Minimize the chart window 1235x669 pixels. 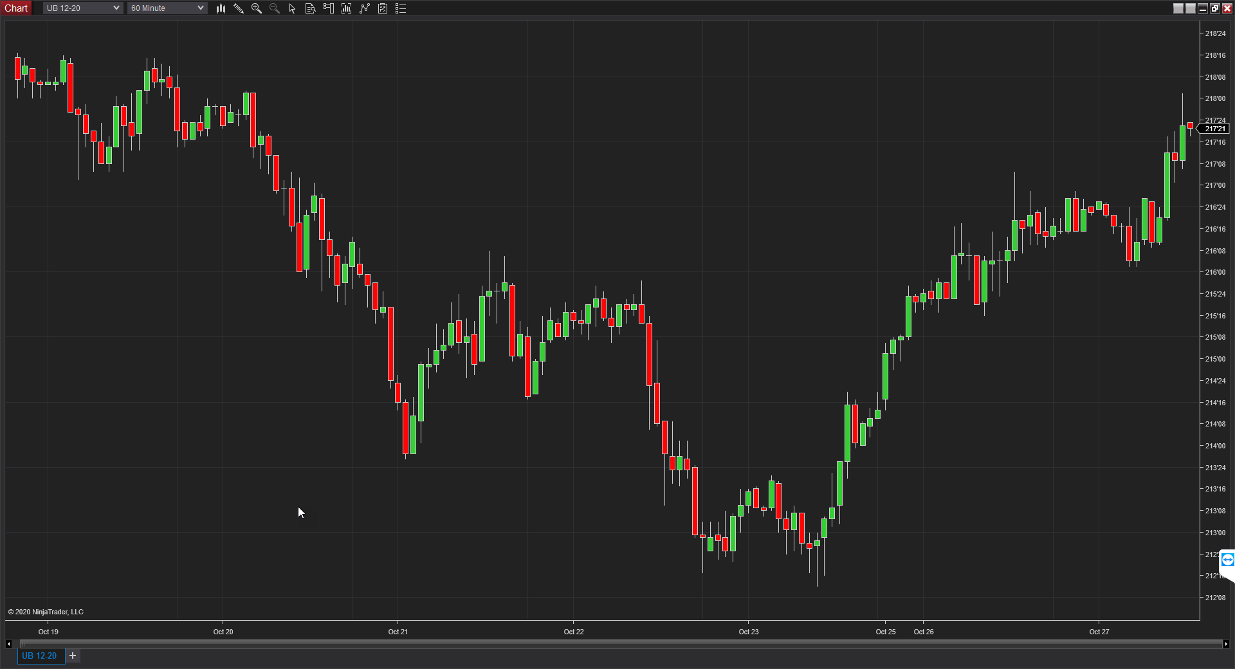[1203, 8]
